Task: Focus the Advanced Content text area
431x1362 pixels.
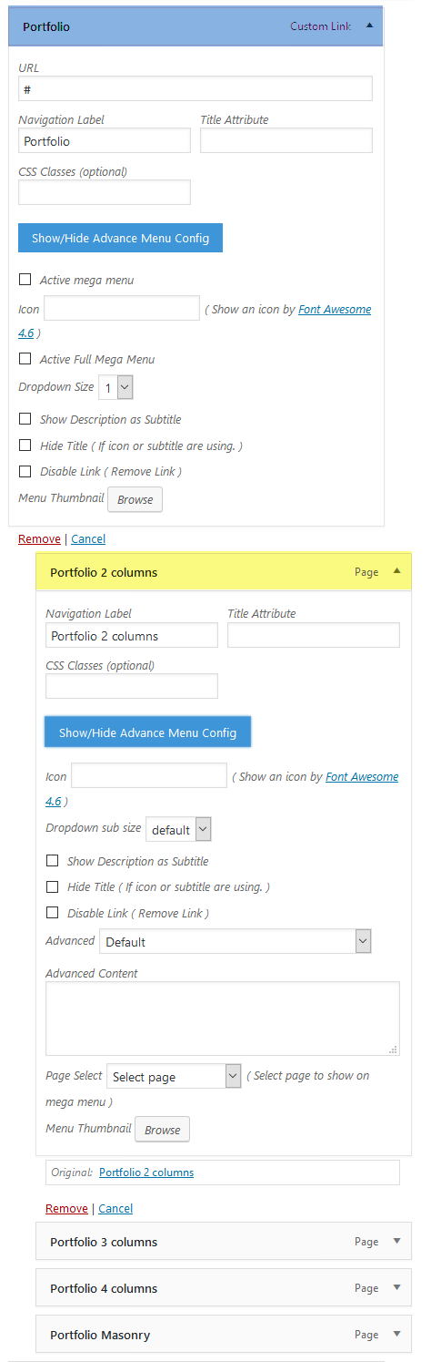Action: 223,1019
